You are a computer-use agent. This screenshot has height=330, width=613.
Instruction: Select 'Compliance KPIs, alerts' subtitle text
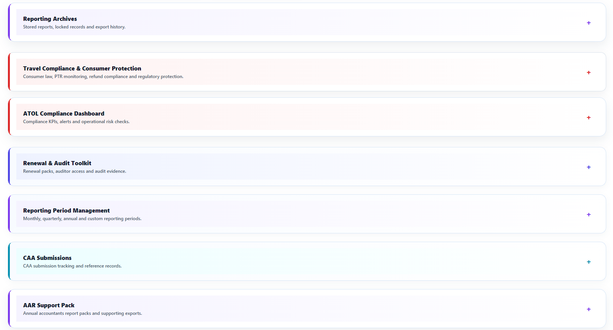click(76, 122)
